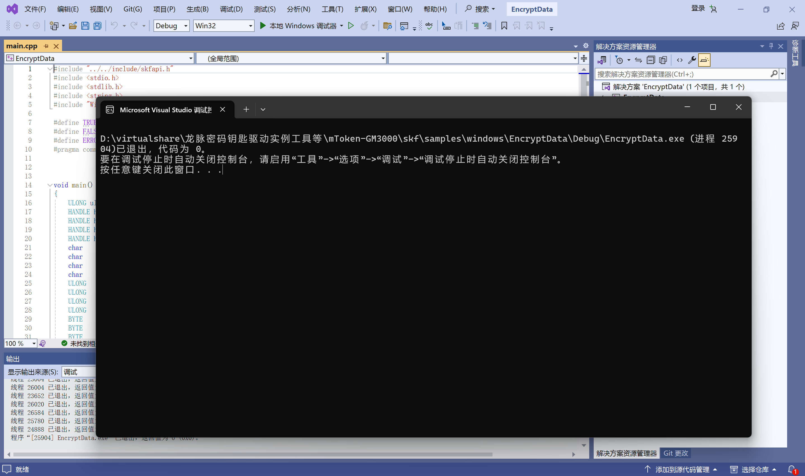The width and height of the screenshot is (805, 476).
Task: Open the Debug configuration dropdown
Action: [185, 26]
